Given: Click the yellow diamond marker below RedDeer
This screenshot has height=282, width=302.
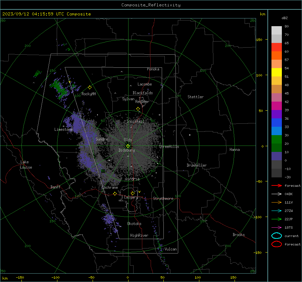Looking at the screenshot, I should (x=138, y=109).
